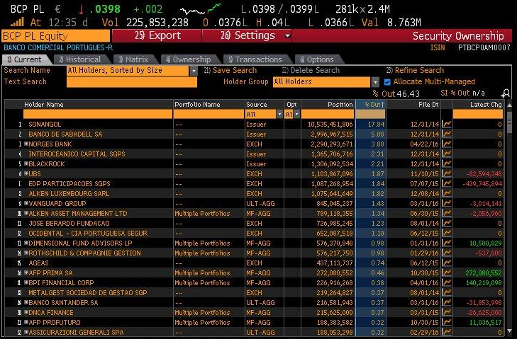Expand the VANGUARD GROUP holder row
Viewport: 517px width, 339px height.
[x=26, y=203]
